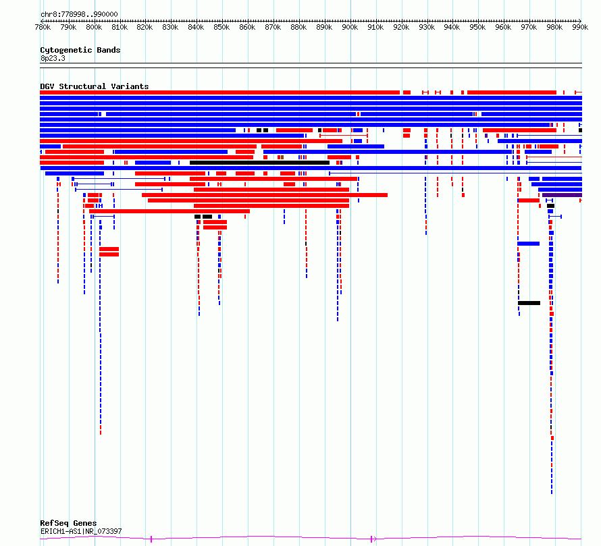601x546 pixels.
Task: Click the 790k ruler label
Action: (x=68, y=27)
